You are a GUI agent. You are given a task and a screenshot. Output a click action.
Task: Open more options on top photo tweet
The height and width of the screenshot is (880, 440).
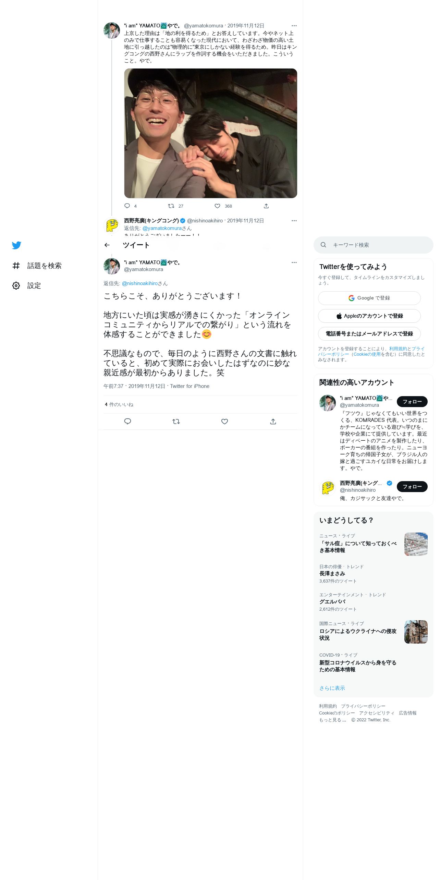pos(294,26)
